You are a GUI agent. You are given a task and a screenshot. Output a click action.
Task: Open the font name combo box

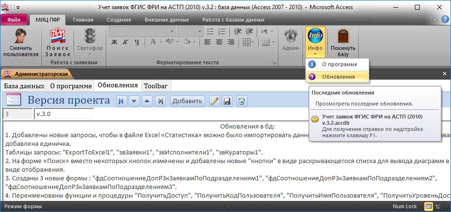click(141, 31)
